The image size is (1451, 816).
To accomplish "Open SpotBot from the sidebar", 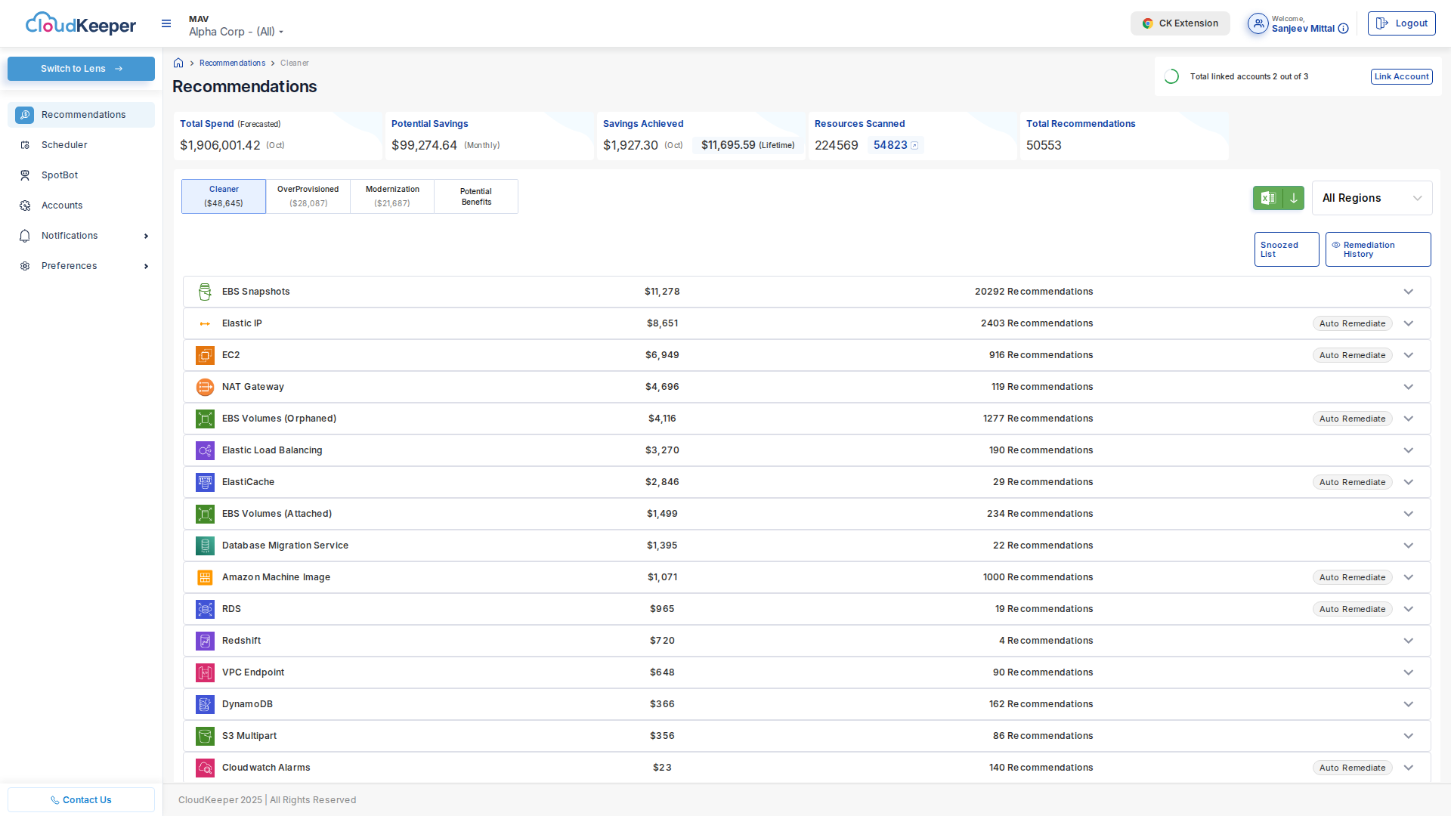I will (x=60, y=175).
